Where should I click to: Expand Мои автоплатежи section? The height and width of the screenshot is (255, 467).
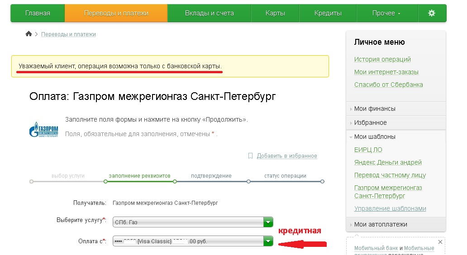(396, 224)
